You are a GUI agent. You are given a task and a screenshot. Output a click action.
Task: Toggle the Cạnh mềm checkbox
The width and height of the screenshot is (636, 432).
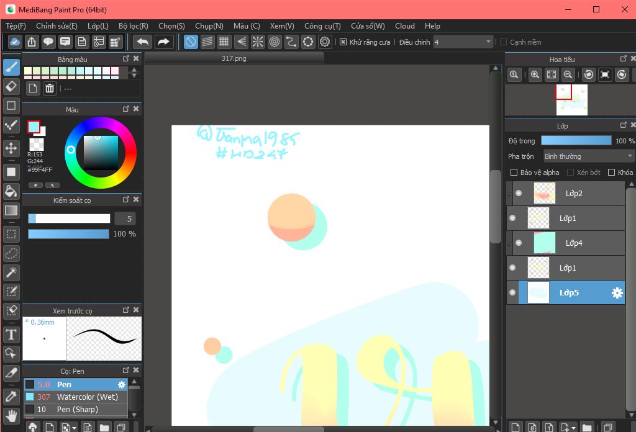coord(503,42)
